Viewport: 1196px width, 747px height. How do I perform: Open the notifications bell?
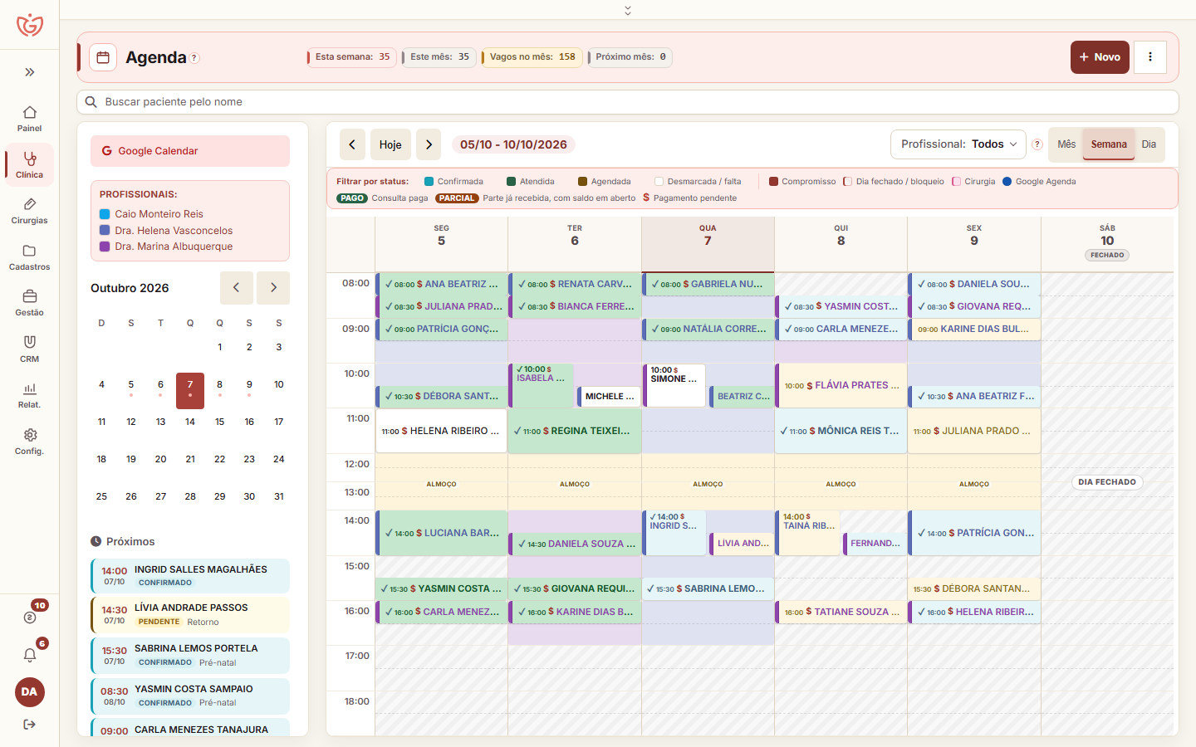coord(30,655)
